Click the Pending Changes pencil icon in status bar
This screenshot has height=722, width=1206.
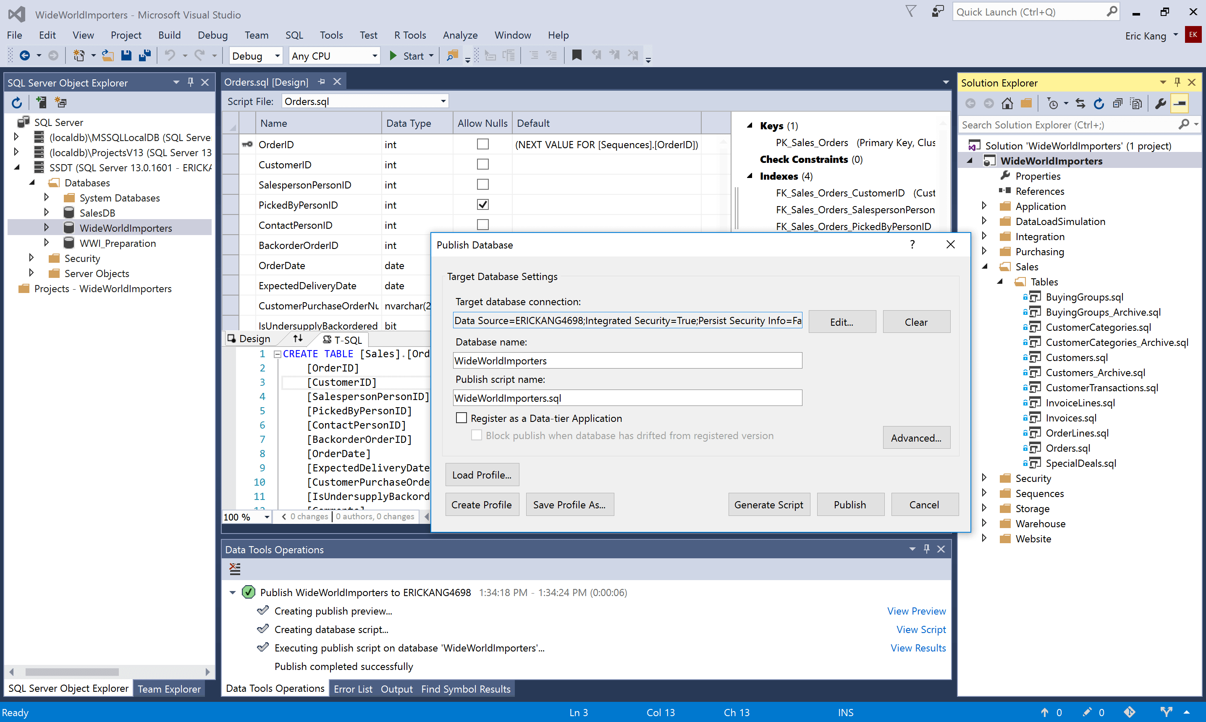1087,712
